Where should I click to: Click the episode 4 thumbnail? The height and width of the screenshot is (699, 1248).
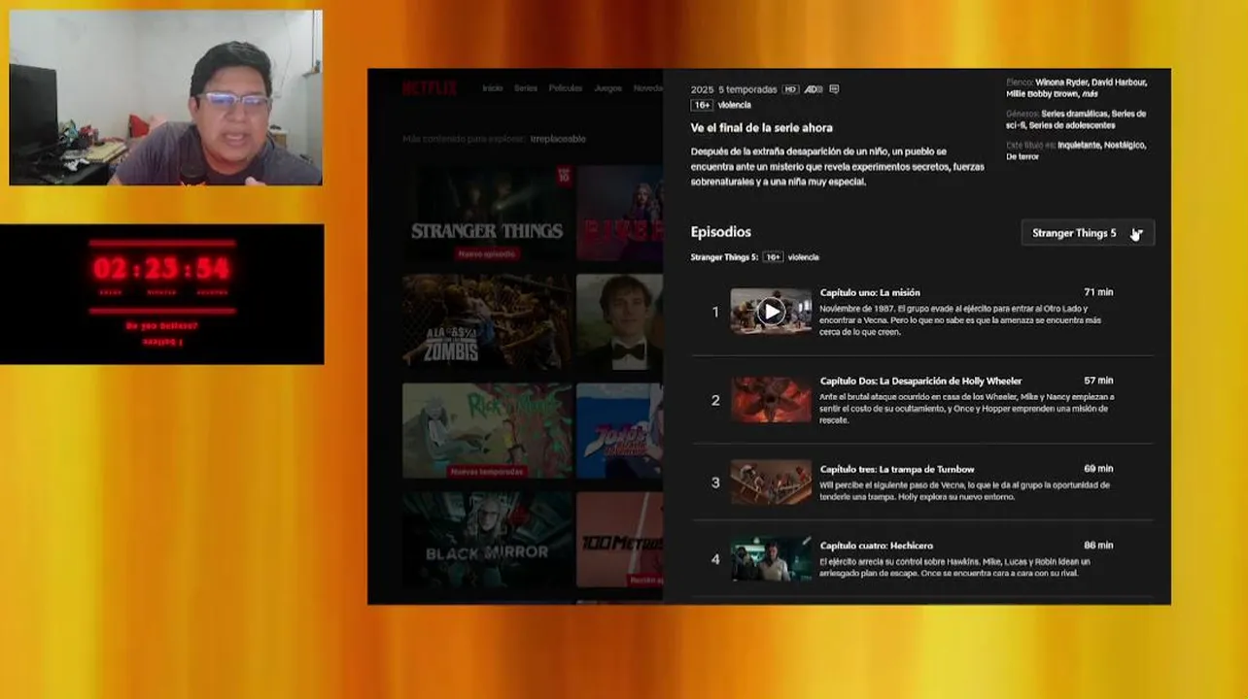click(771, 559)
